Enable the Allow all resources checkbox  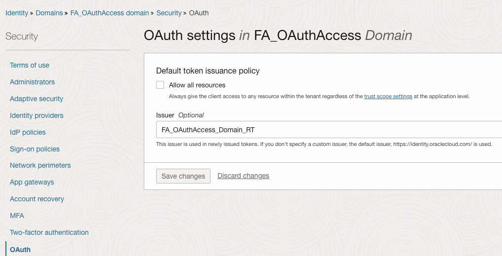click(x=160, y=85)
